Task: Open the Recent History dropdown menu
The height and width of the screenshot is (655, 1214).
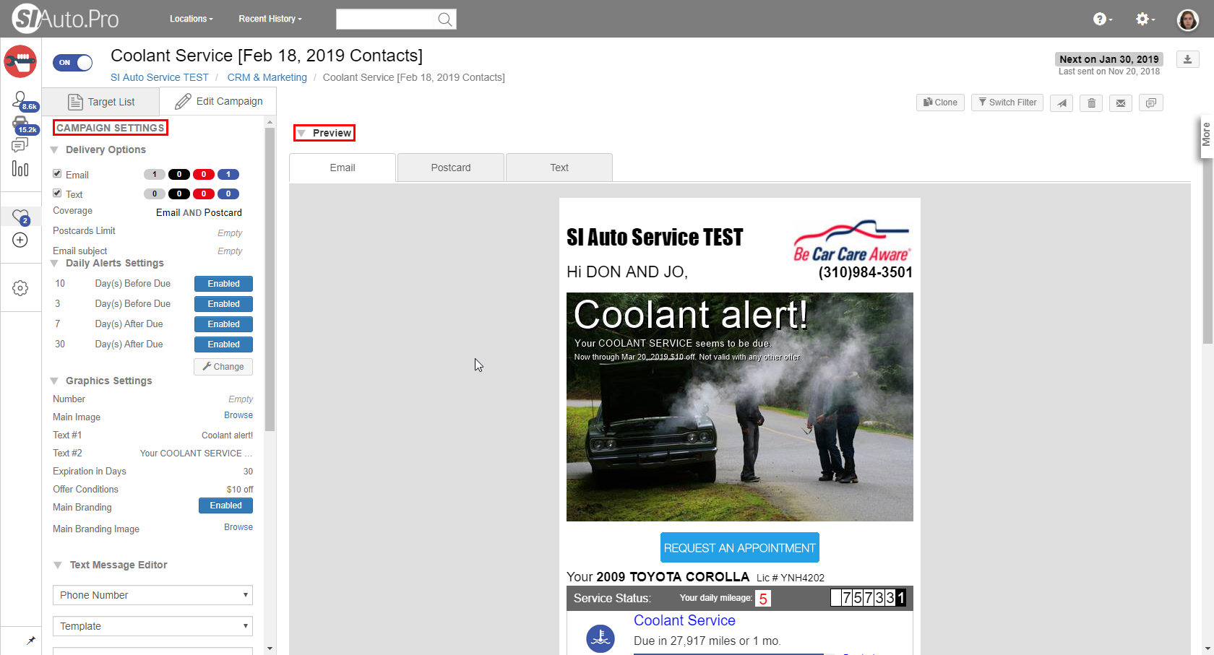Action: (270, 19)
